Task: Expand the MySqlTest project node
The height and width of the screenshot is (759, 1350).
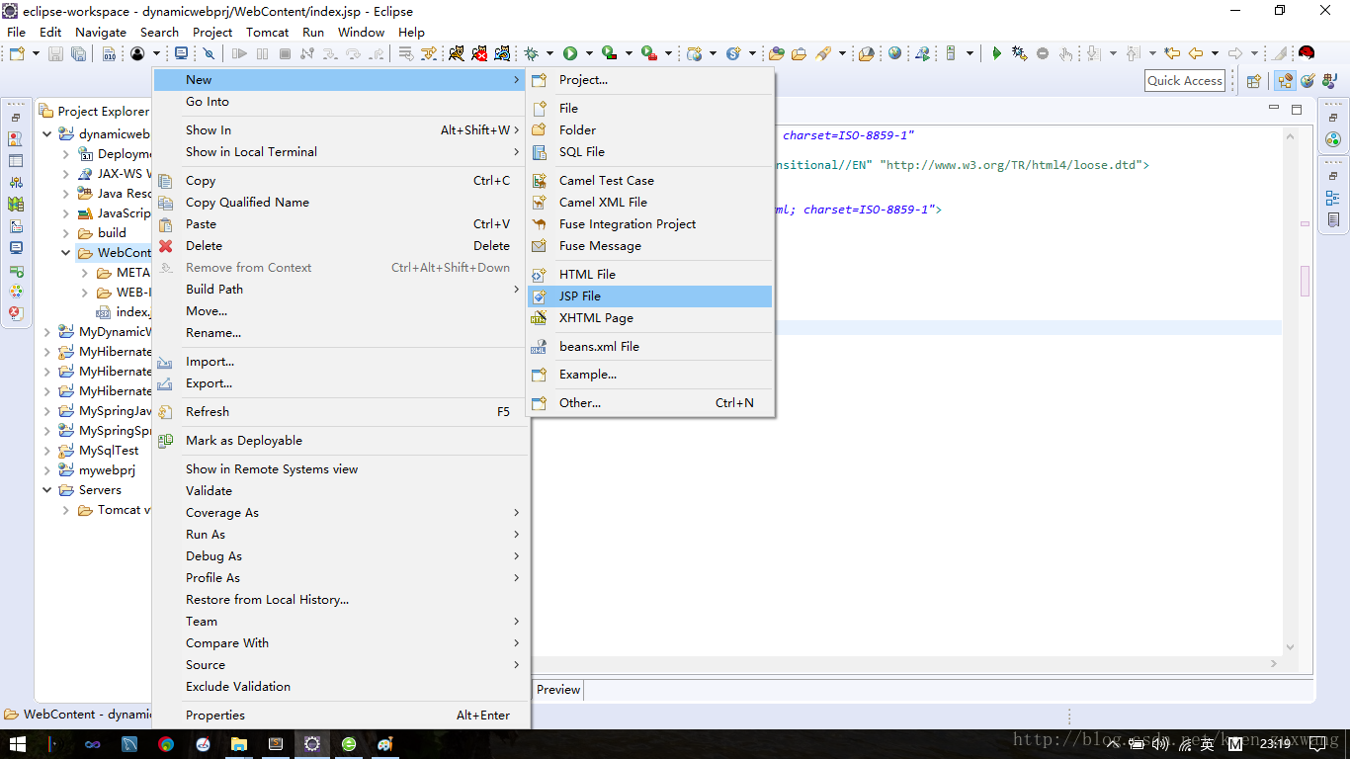Action: [46, 451]
